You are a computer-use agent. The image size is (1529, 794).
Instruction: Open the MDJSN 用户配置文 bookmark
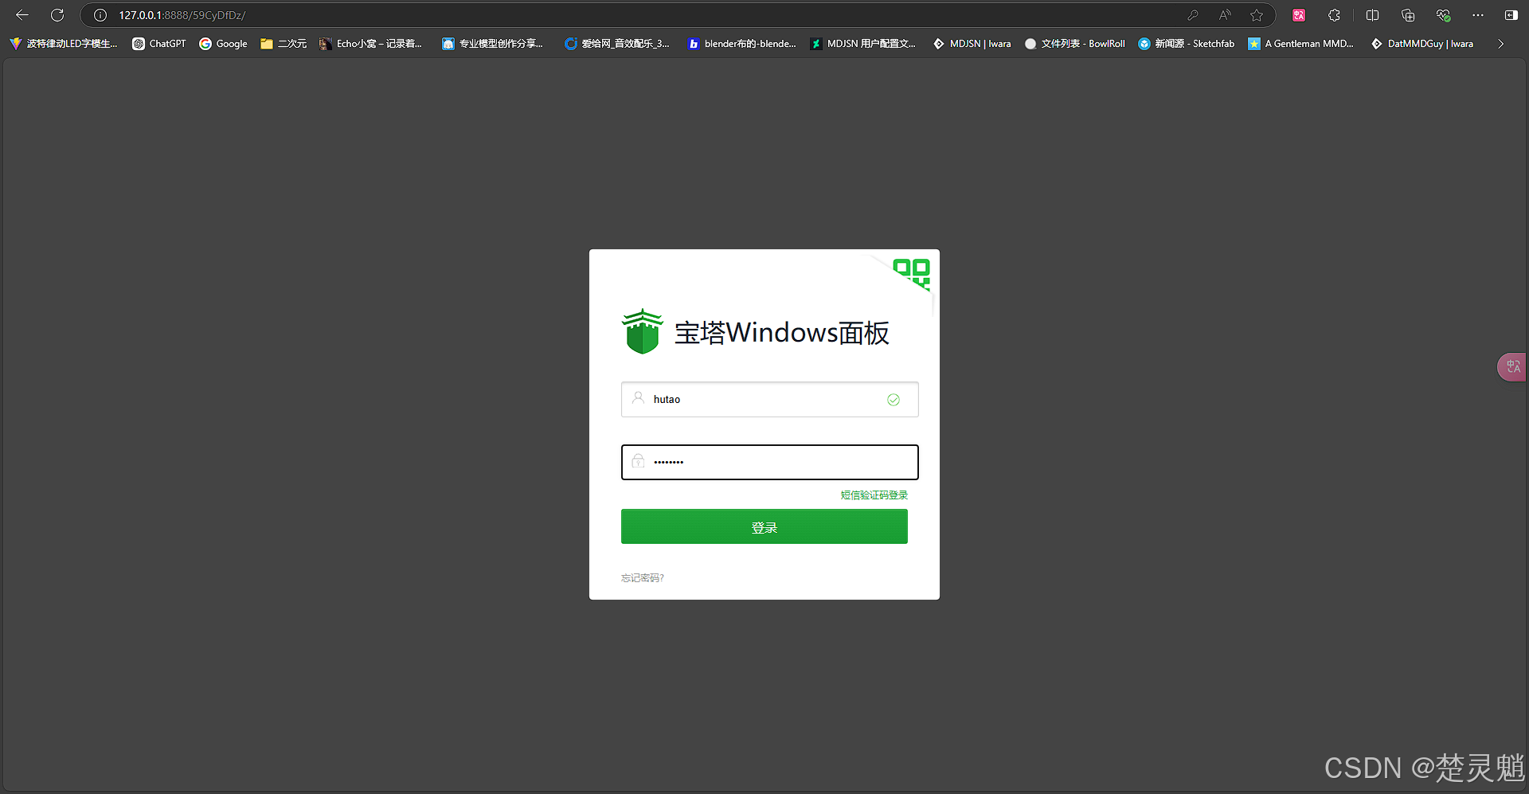863,44
